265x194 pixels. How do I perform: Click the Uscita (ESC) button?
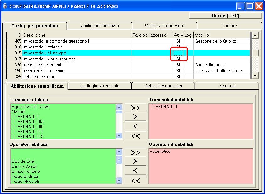coord(225,16)
